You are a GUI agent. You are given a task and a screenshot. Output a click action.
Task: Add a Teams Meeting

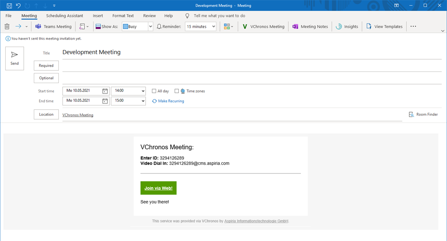click(54, 26)
